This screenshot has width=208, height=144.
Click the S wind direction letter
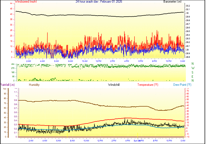point(193,72)
